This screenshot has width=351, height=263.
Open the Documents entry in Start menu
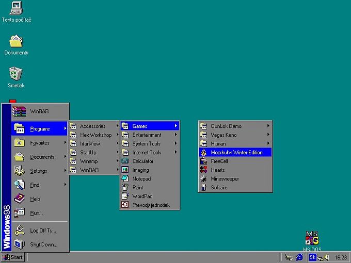click(x=39, y=157)
